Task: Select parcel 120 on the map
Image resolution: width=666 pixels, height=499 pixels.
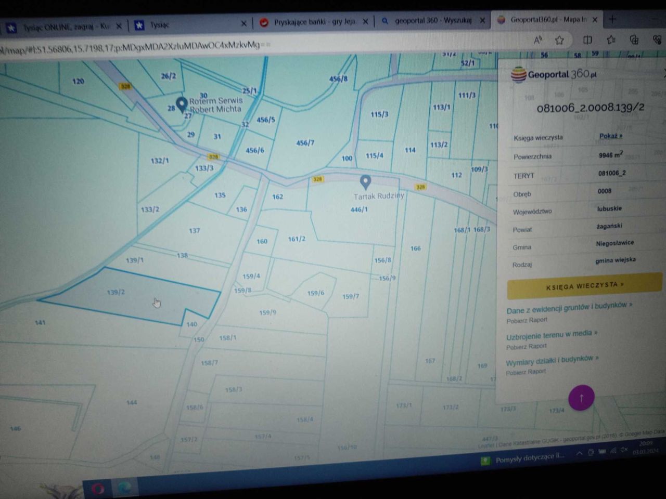Action: (x=78, y=81)
